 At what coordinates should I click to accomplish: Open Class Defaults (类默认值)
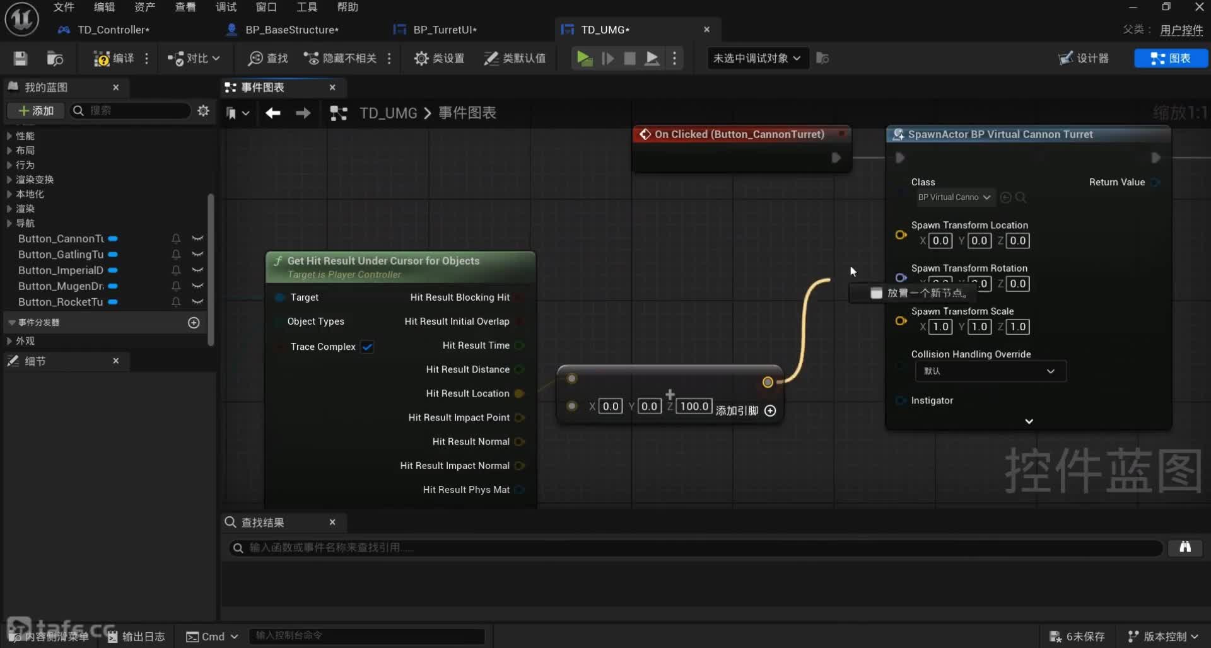(515, 59)
